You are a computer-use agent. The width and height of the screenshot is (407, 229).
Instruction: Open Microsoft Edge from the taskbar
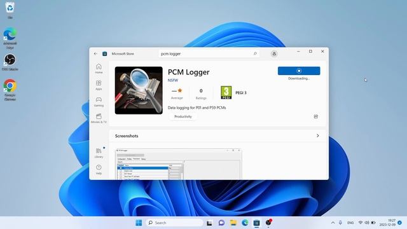[x=245, y=223]
